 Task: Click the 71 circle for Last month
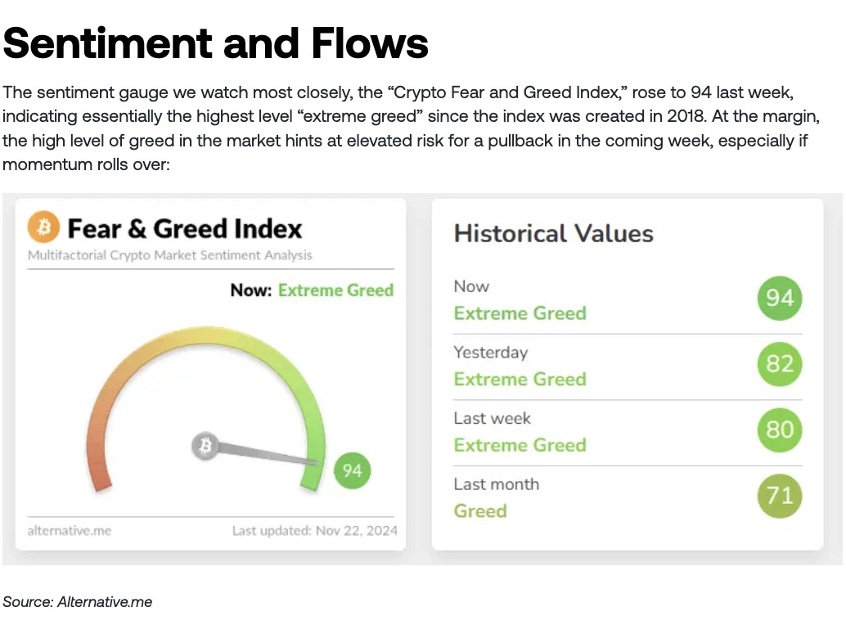(x=779, y=496)
